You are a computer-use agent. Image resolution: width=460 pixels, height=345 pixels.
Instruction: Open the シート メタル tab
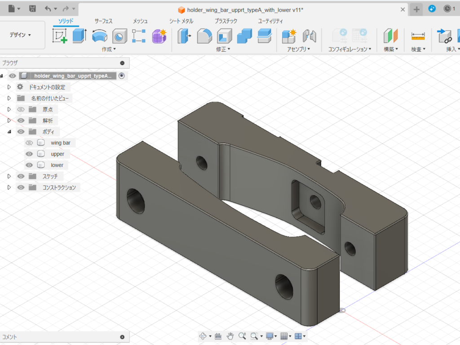pos(181,21)
